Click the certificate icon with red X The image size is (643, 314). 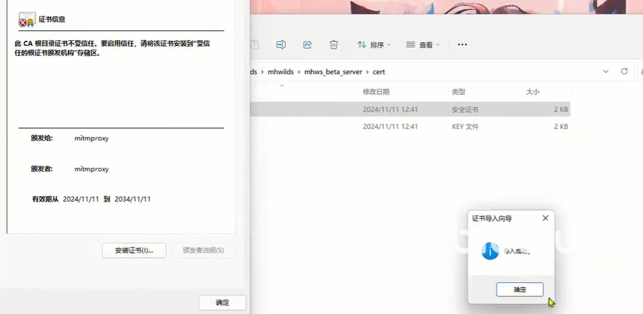pyautogui.click(x=26, y=20)
